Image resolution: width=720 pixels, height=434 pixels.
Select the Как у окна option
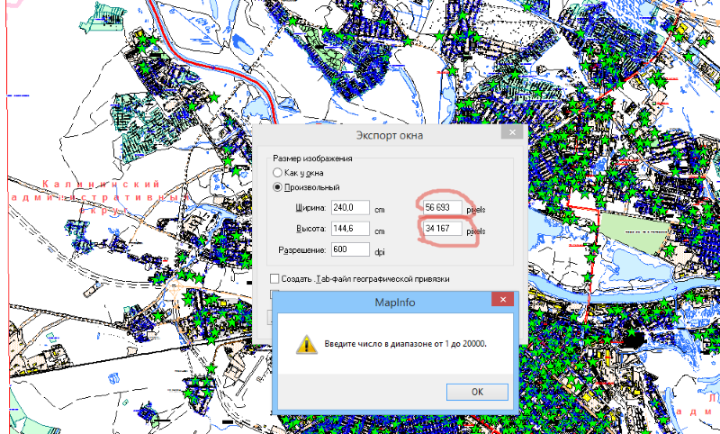[276, 173]
